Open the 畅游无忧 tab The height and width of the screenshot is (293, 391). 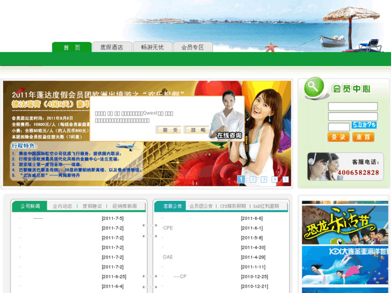click(153, 47)
